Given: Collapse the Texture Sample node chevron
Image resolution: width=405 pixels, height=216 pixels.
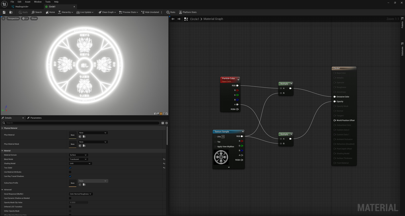Looking at the screenshot, I should coord(243,132).
